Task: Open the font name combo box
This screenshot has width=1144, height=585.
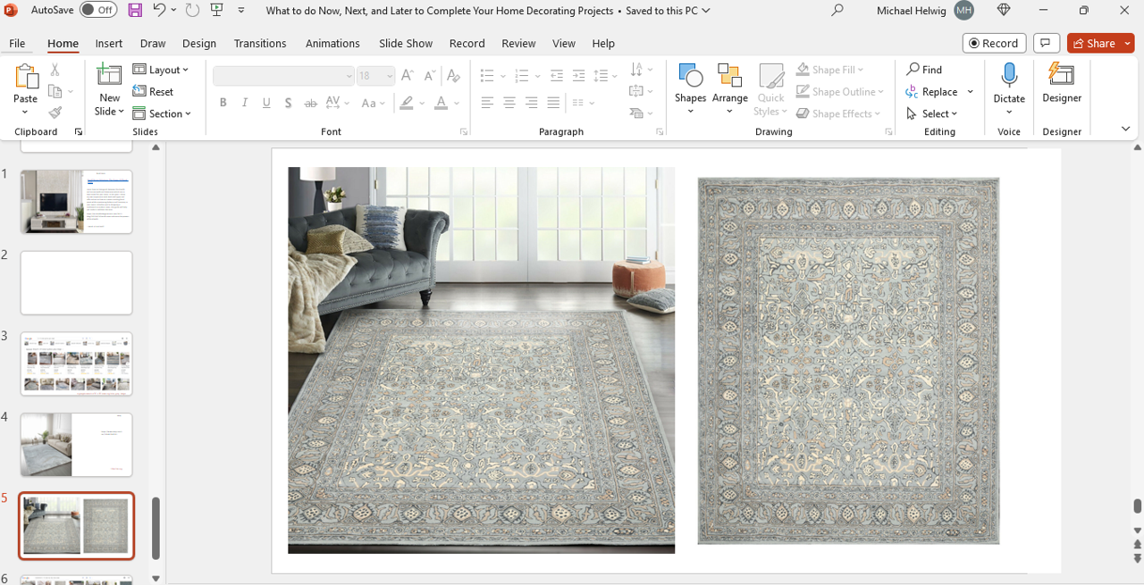Action: pyautogui.click(x=284, y=76)
